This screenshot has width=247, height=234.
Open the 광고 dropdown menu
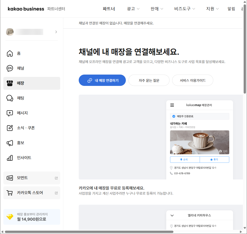pyautogui.click(x=133, y=9)
